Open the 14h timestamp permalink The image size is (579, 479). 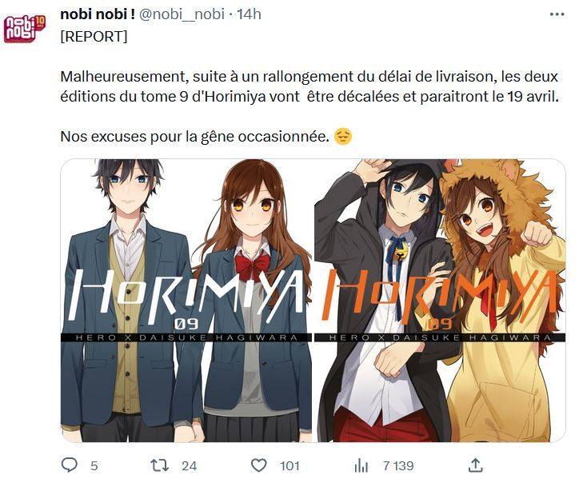tap(249, 14)
